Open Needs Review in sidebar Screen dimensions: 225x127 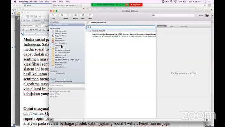coord(60,41)
